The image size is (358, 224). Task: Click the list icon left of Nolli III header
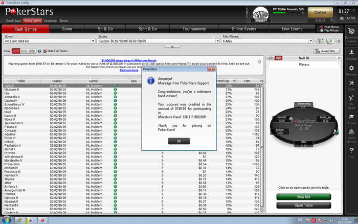click(271, 58)
